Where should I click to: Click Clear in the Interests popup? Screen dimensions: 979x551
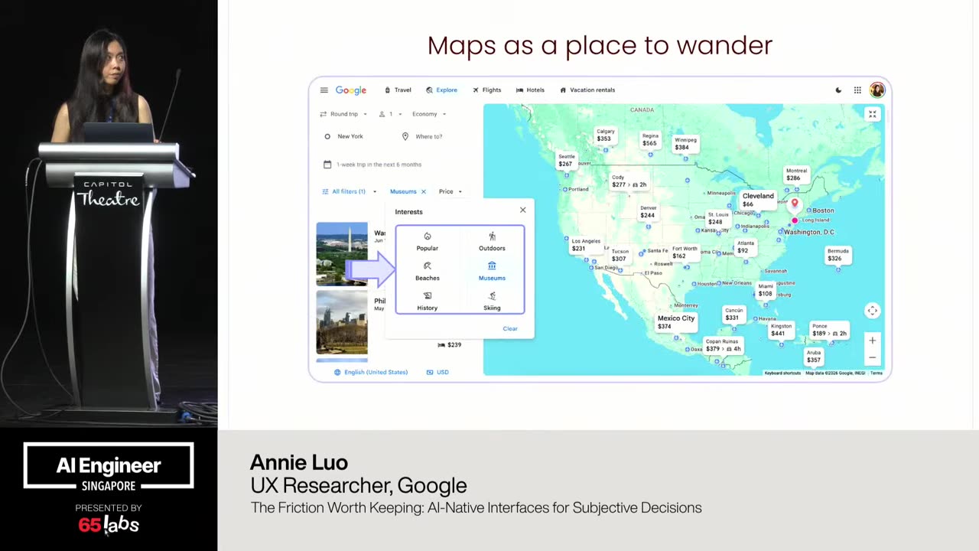(510, 329)
